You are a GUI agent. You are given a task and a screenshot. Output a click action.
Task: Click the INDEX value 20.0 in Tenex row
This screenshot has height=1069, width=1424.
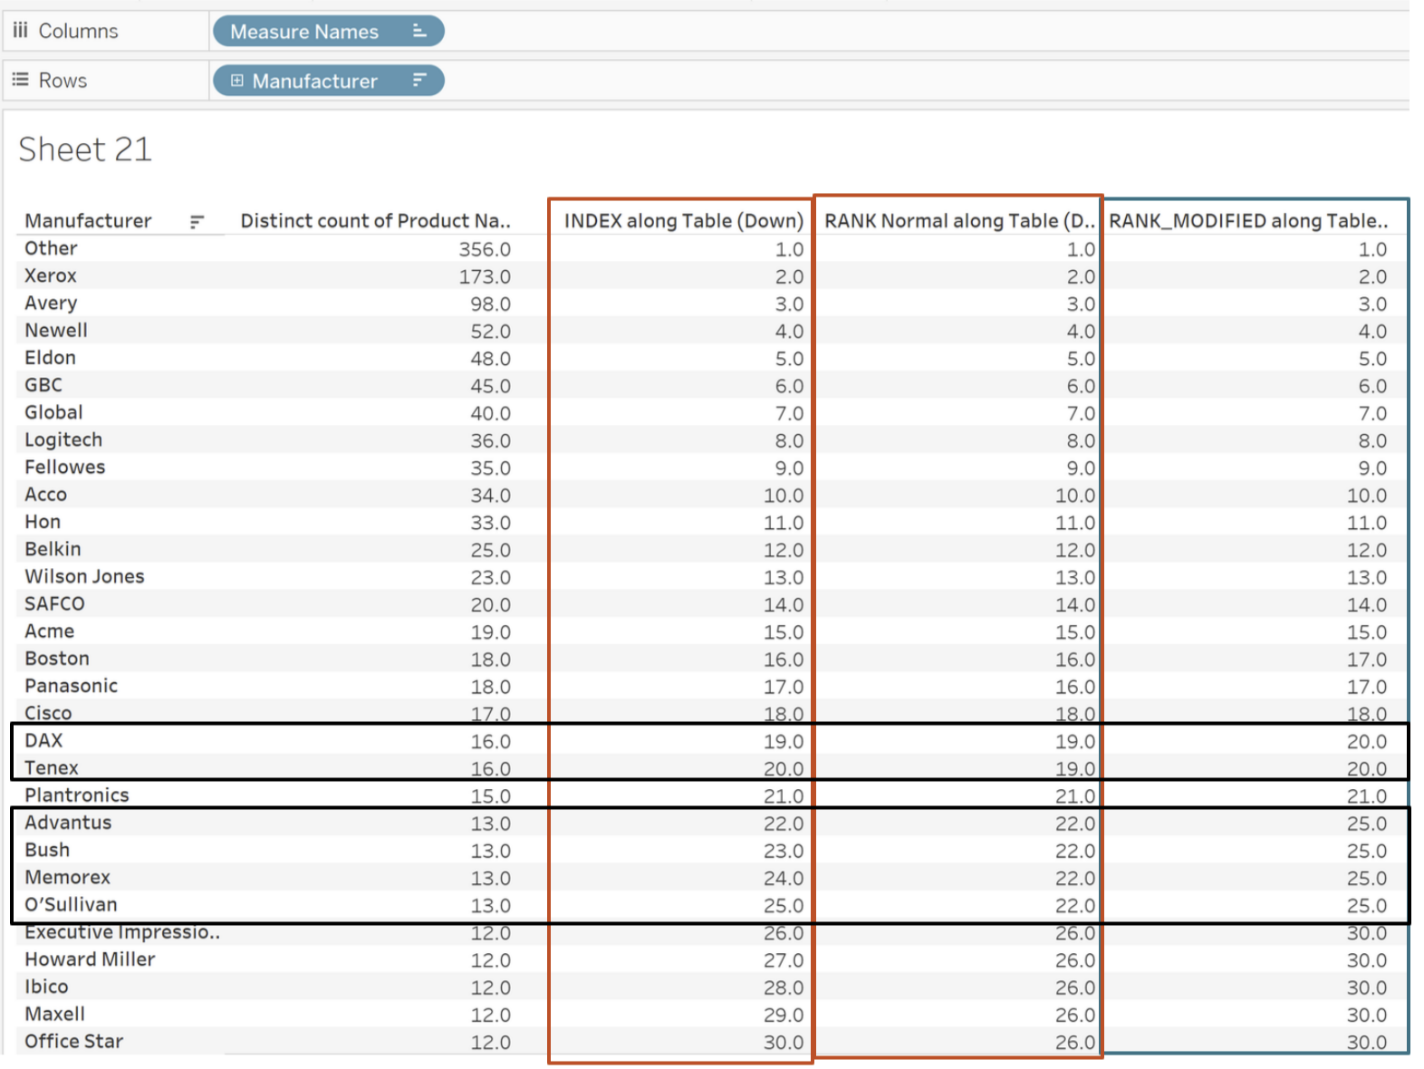(784, 769)
